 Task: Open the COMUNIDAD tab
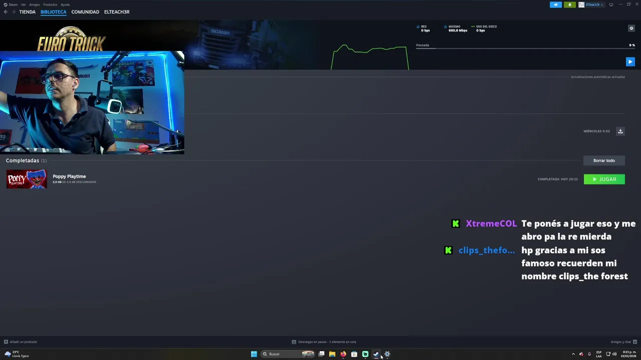(85, 12)
